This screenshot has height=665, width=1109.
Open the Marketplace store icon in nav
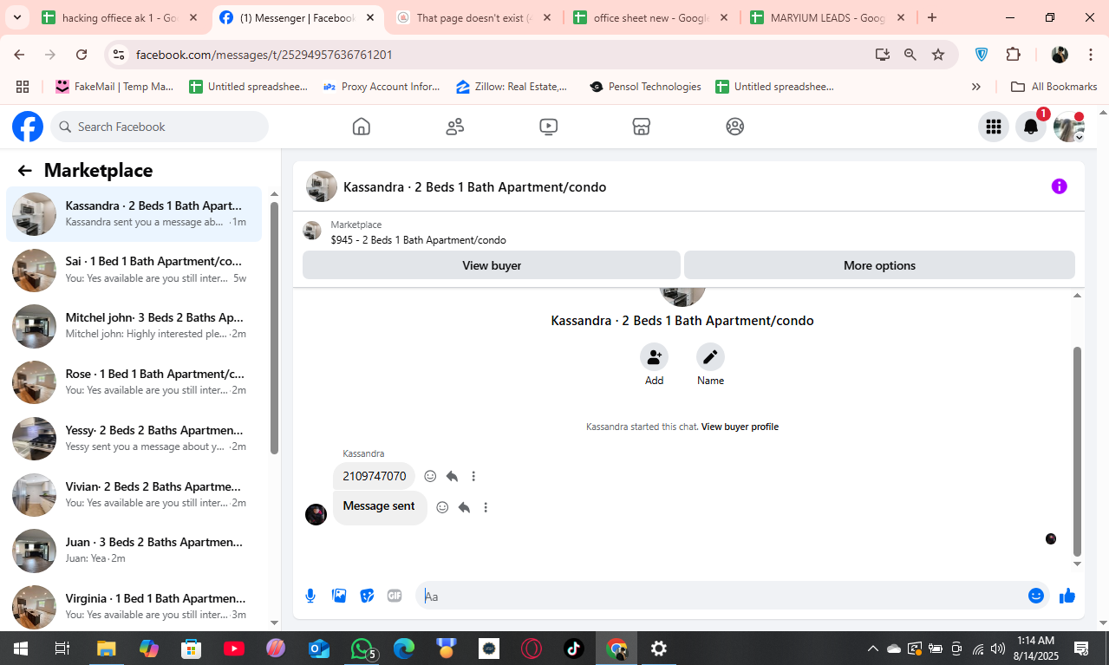click(x=642, y=127)
